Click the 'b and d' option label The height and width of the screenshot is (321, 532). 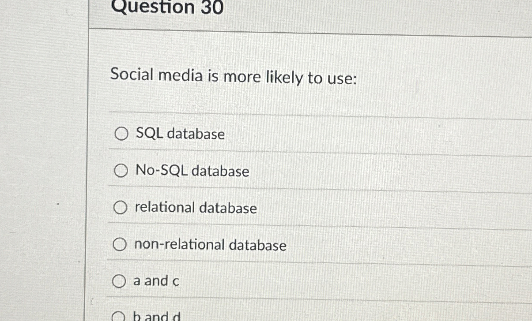click(x=155, y=316)
